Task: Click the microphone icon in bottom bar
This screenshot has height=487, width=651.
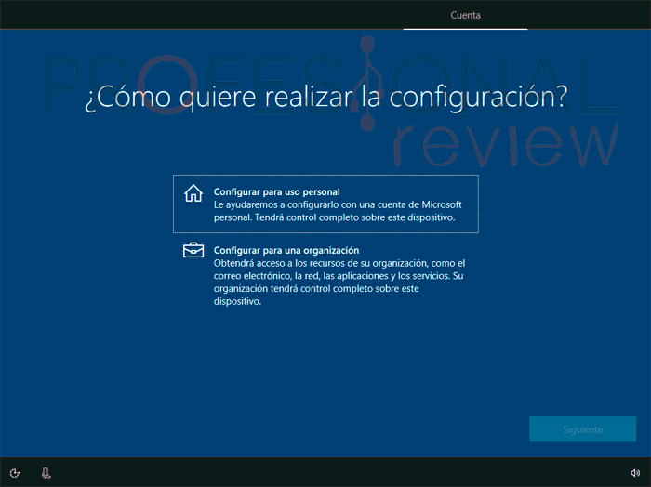Action: tap(46, 473)
